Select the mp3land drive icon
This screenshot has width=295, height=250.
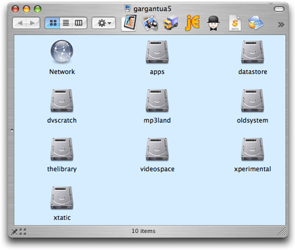pos(157,101)
